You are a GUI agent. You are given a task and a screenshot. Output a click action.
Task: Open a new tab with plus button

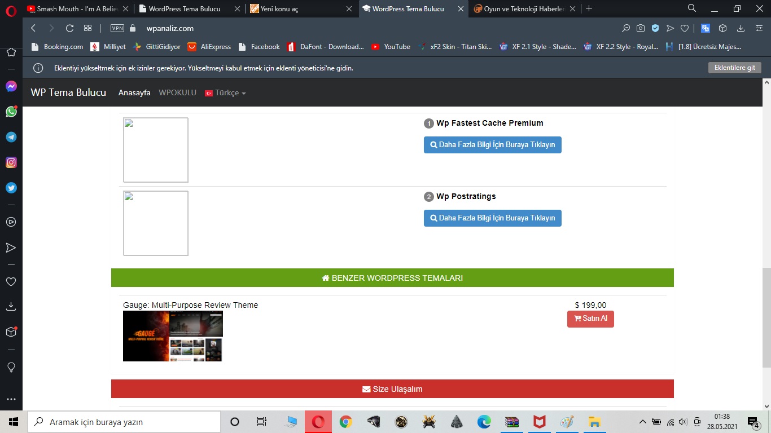click(589, 8)
